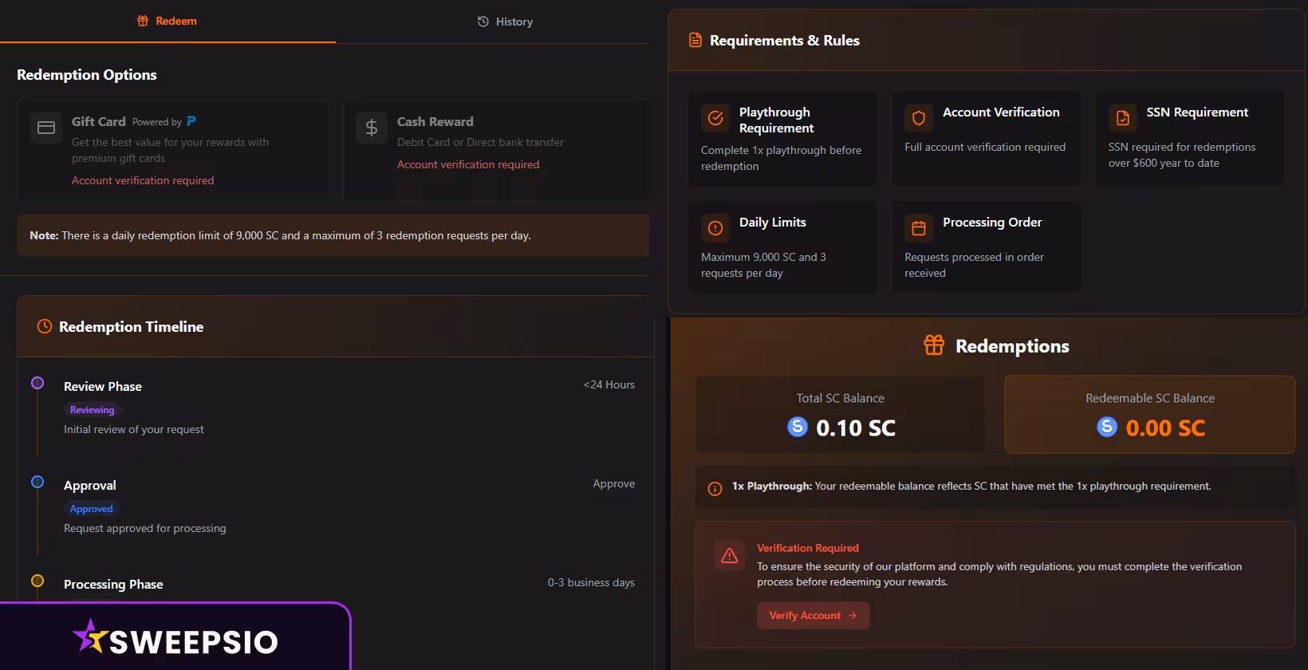Click the '0.10 SC' total balance value

coord(856,428)
